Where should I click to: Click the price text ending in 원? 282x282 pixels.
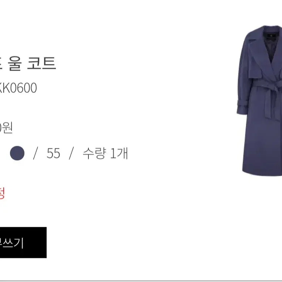click(6, 128)
